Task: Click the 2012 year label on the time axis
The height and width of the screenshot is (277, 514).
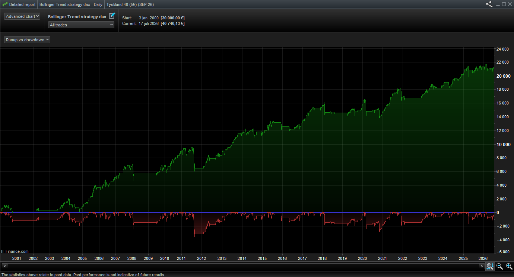Action: click(x=202, y=258)
